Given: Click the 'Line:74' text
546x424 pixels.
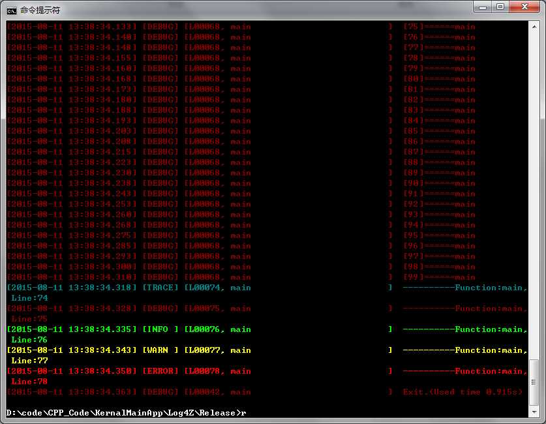Looking at the screenshot, I should 29,298.
